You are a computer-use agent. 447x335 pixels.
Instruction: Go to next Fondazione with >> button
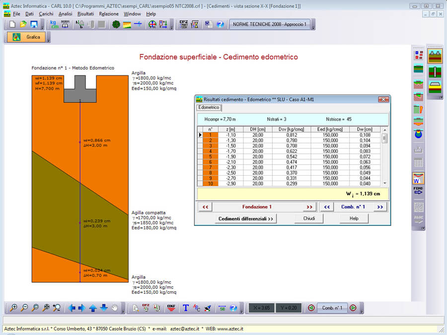point(309,207)
